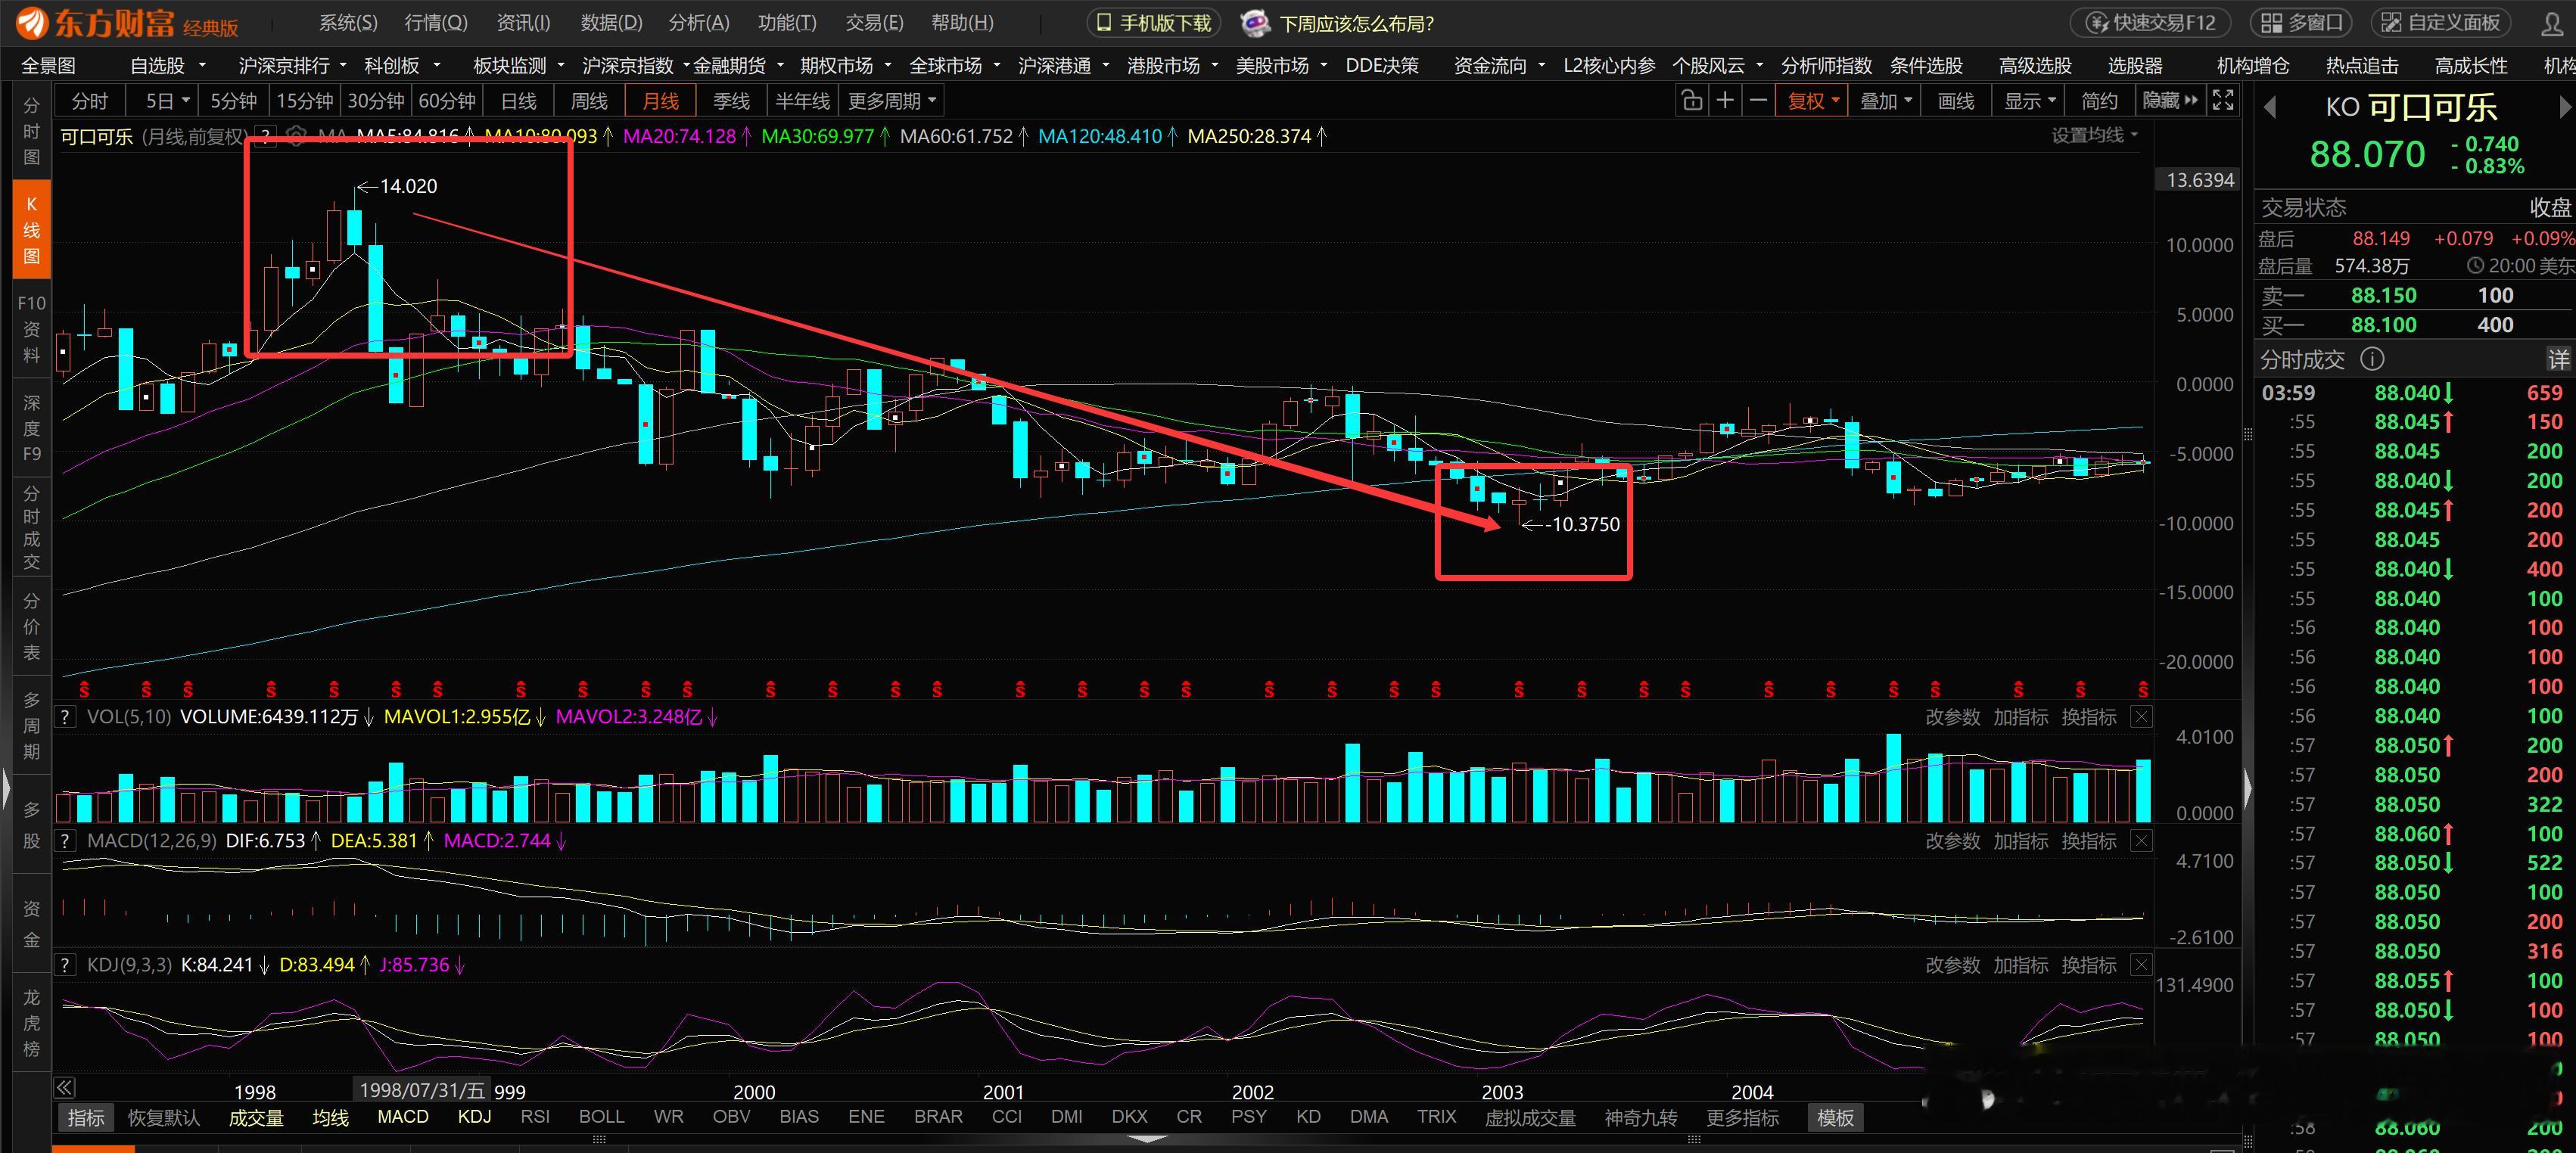
Task: Open the 设置均线 dropdown
Action: point(2094,135)
